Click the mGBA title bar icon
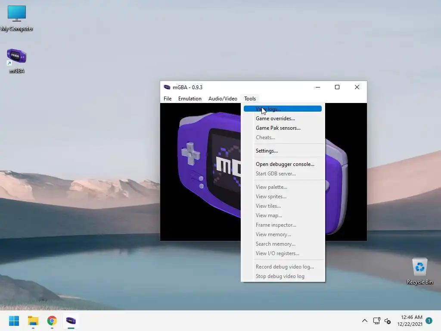This screenshot has height=331, width=441. pyautogui.click(x=167, y=87)
